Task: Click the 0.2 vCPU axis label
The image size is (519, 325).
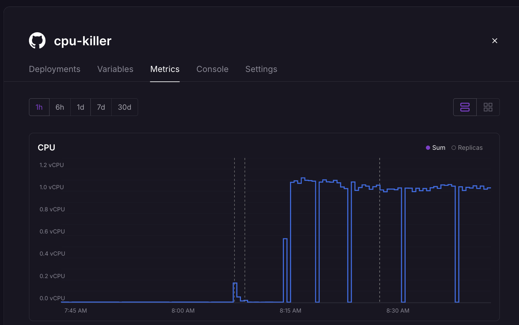Action: pyautogui.click(x=52, y=276)
